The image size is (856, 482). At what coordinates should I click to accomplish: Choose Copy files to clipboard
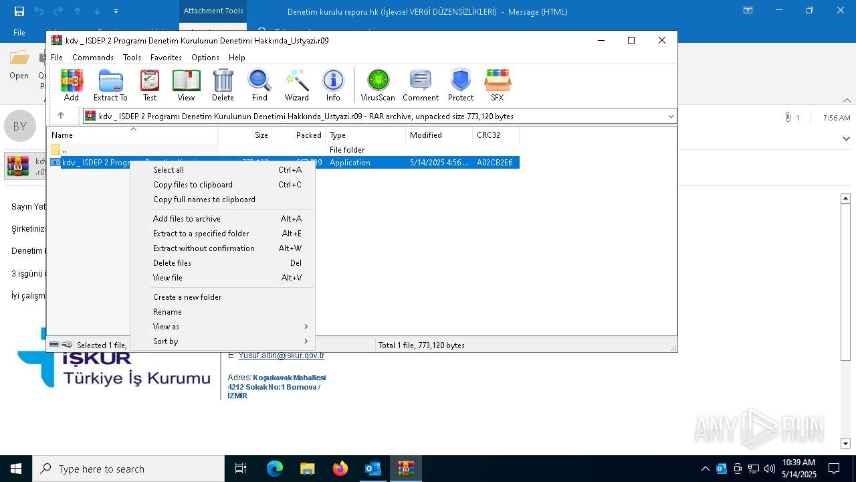pyautogui.click(x=222, y=185)
